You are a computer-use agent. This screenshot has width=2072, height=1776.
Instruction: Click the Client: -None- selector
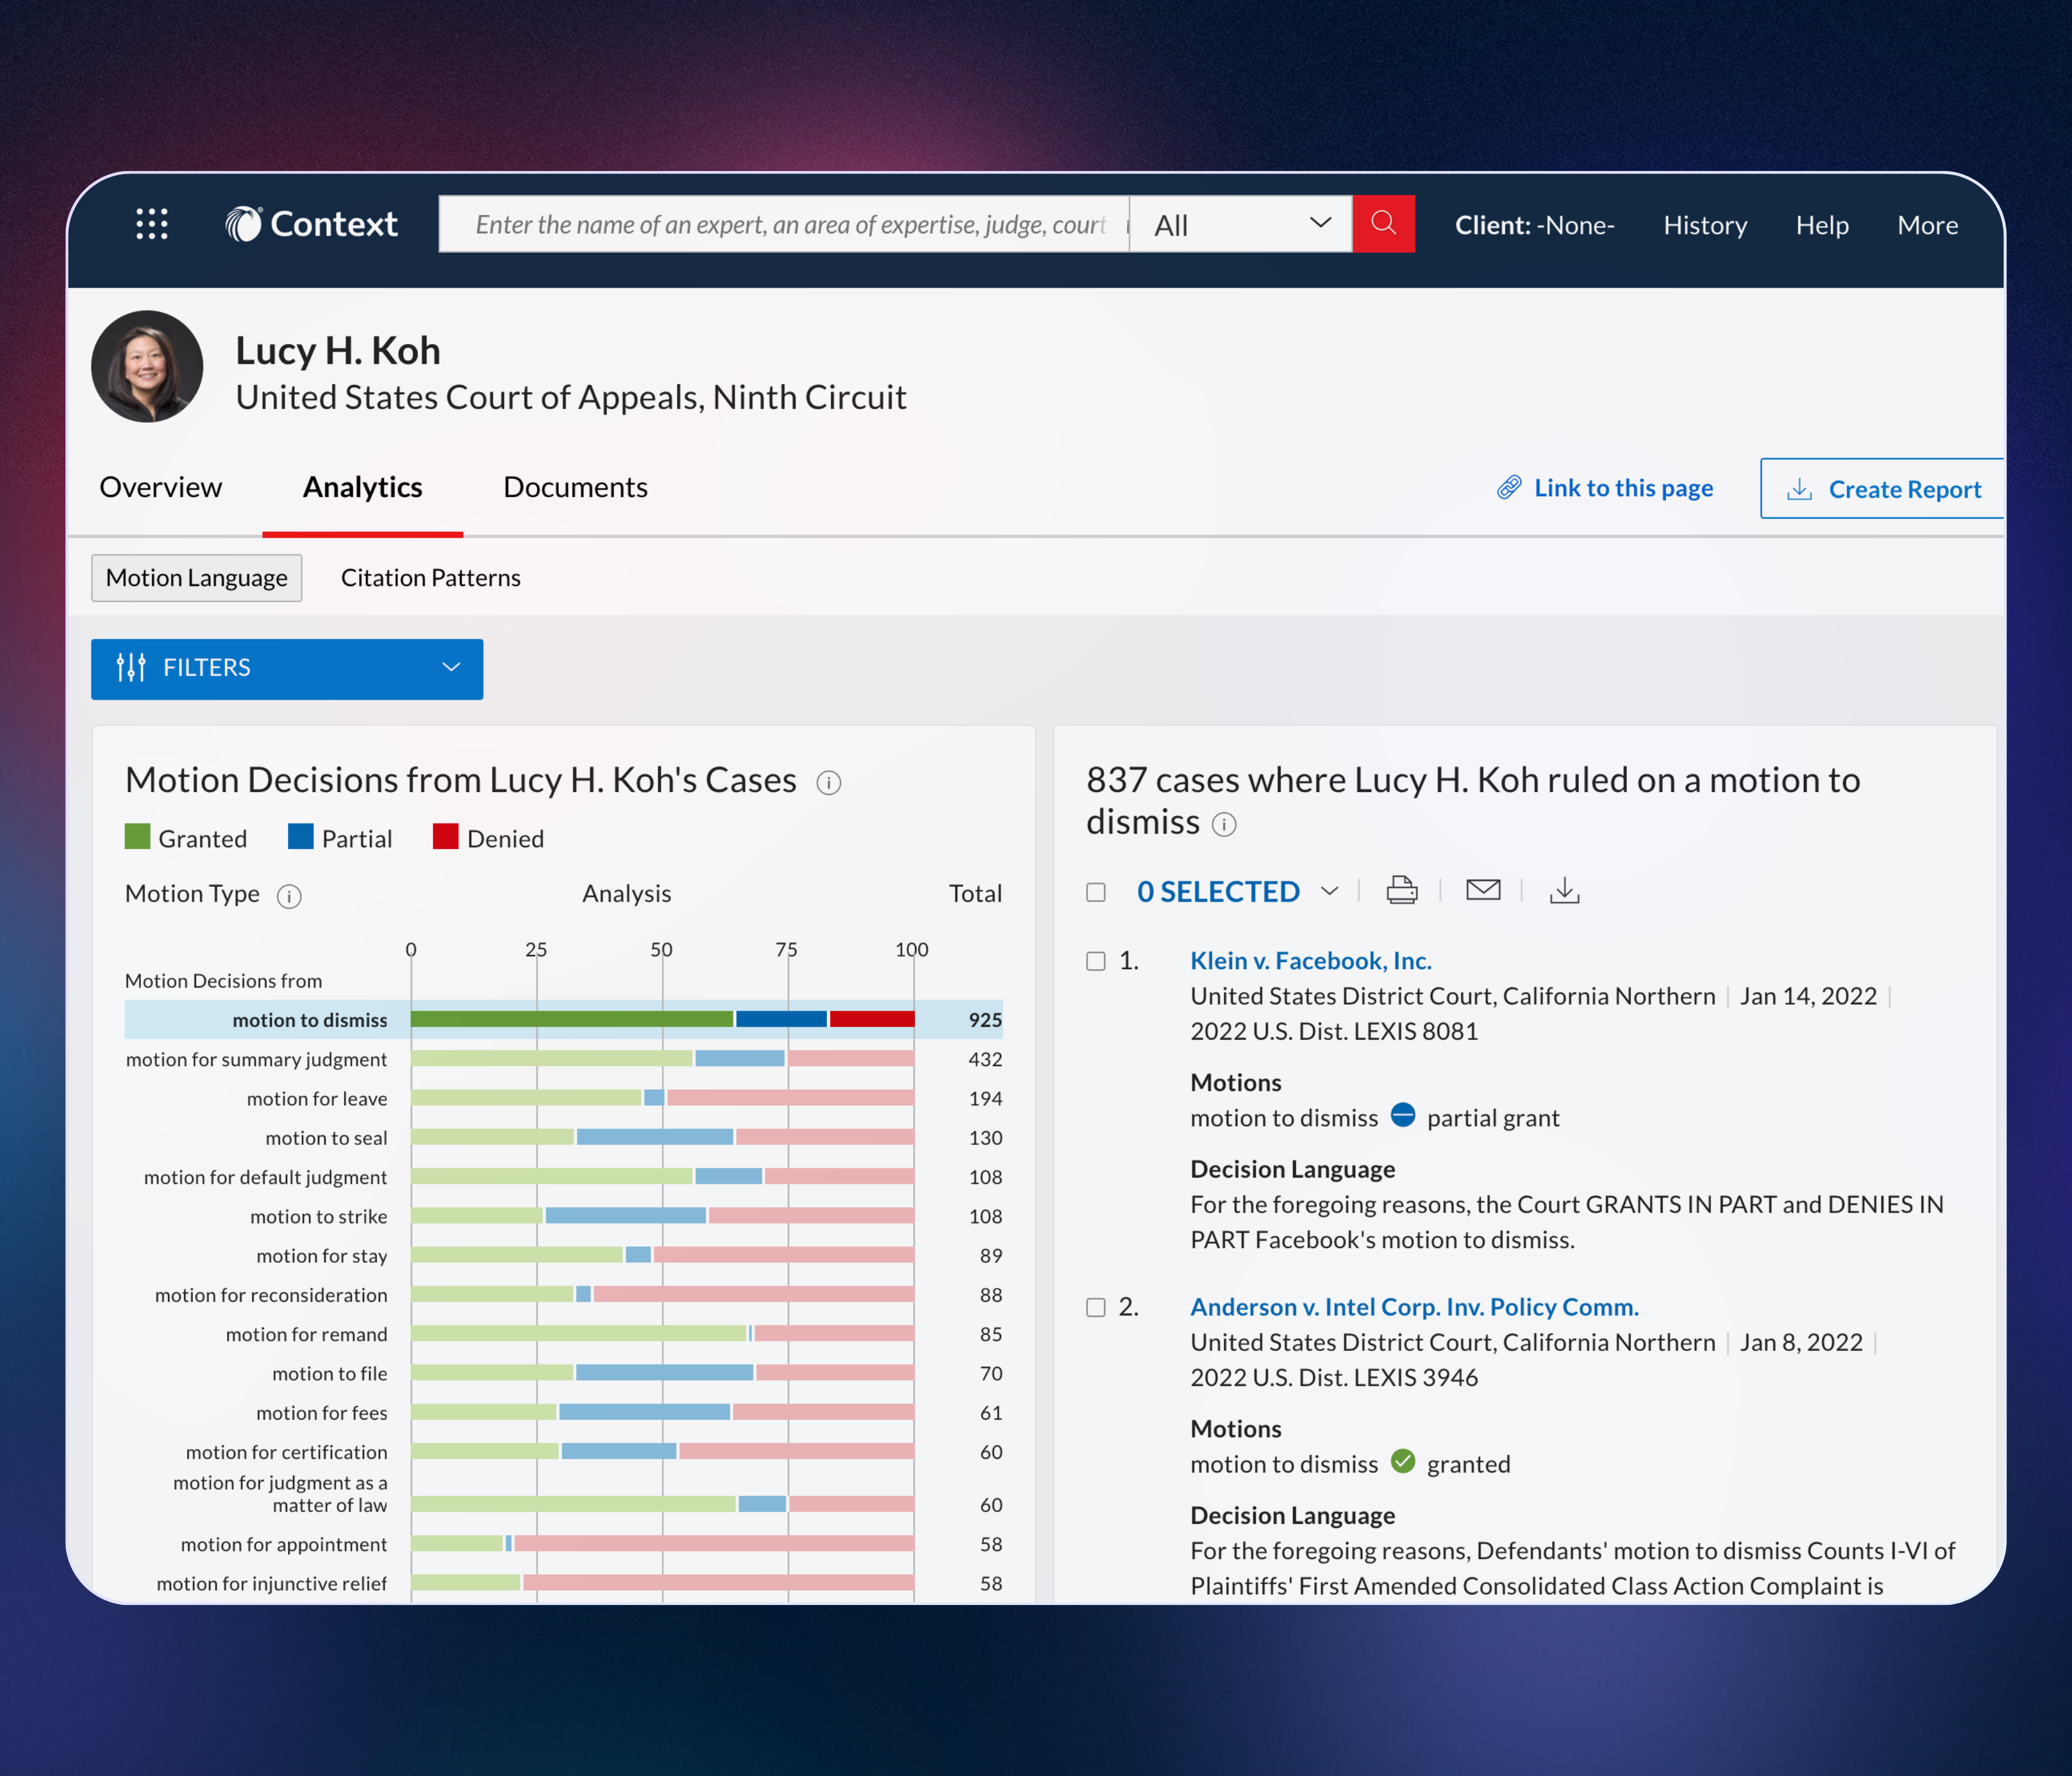pyautogui.click(x=1534, y=225)
